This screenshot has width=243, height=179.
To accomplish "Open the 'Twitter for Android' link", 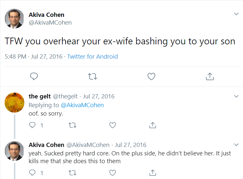I will [92, 57].
